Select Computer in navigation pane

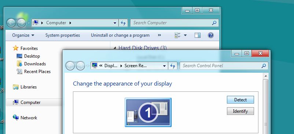30,102
